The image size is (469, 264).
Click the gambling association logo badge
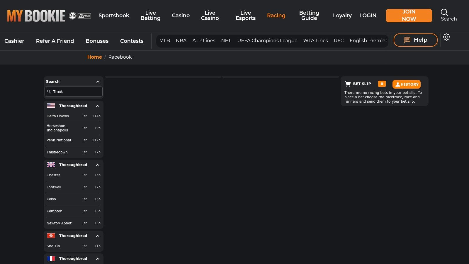84,16
